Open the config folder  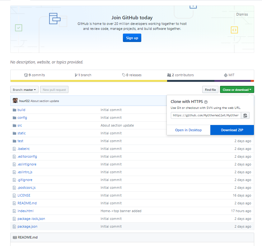click(22, 118)
